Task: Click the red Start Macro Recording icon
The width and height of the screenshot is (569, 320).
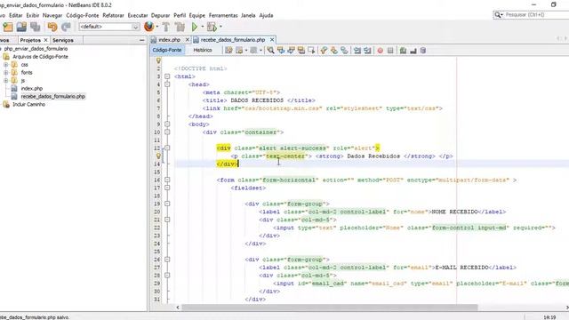Action: (380, 51)
